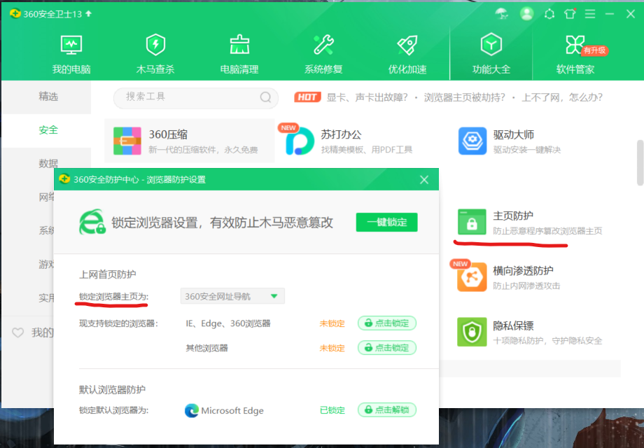The image size is (644, 448).
Task: Open 系统修复 wrench icon
Action: click(x=323, y=45)
